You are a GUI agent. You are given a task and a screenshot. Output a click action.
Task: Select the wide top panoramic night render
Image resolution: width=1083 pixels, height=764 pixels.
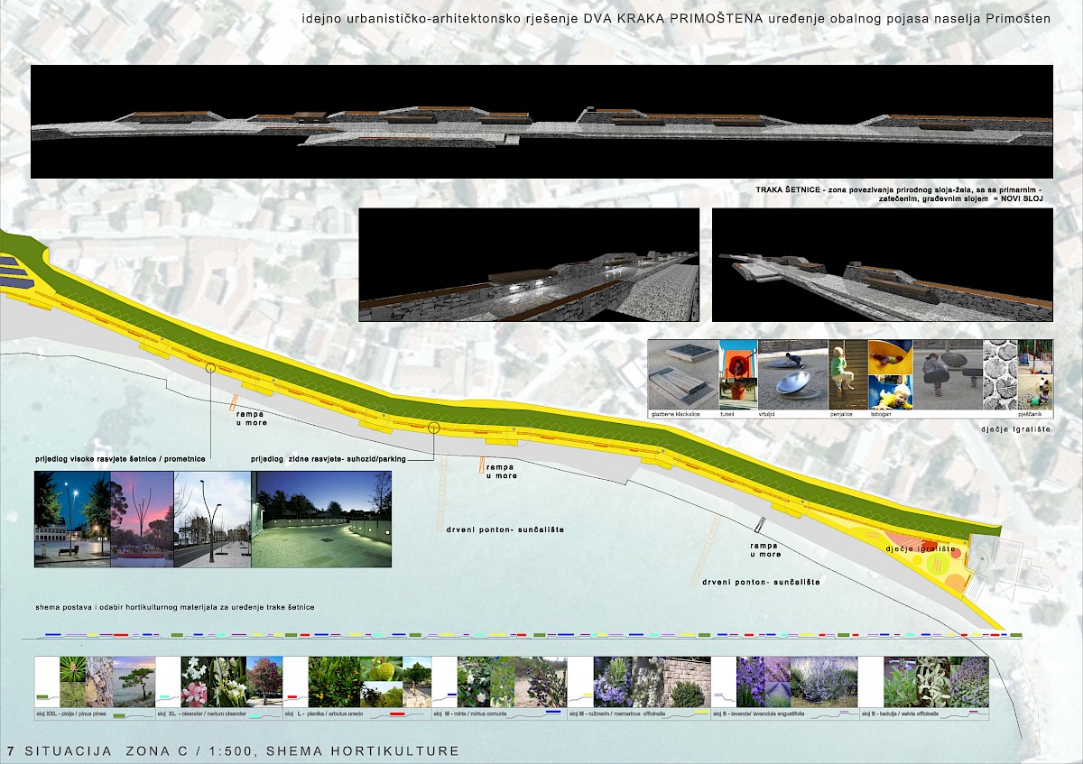(x=541, y=122)
